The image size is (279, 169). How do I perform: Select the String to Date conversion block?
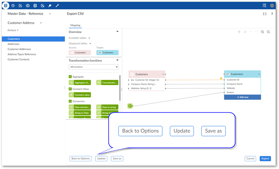point(80,113)
